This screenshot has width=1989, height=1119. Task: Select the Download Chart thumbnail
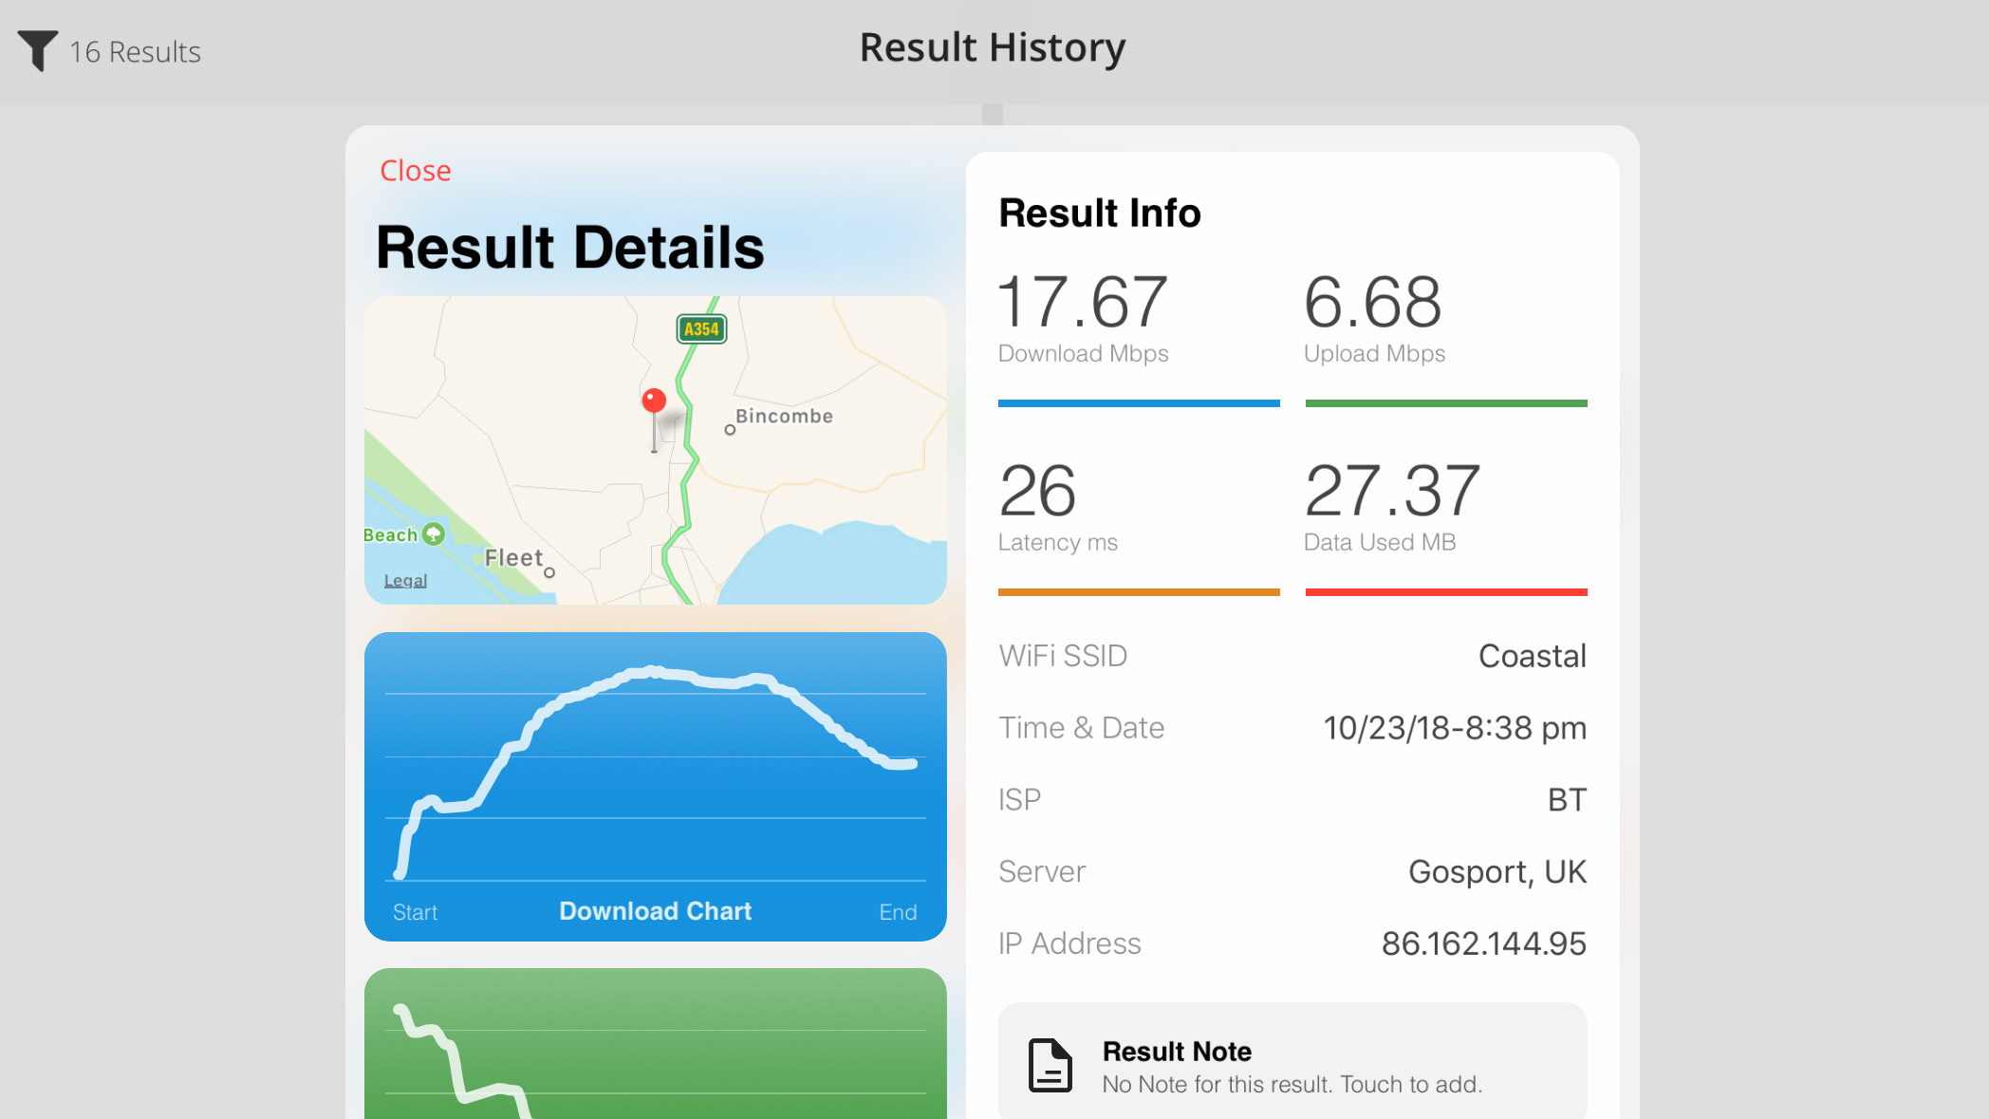(655, 784)
